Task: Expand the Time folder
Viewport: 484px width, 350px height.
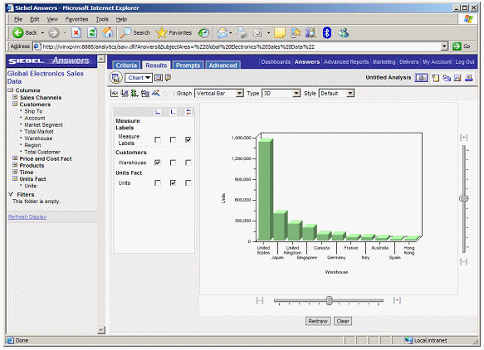Action: coord(15,172)
